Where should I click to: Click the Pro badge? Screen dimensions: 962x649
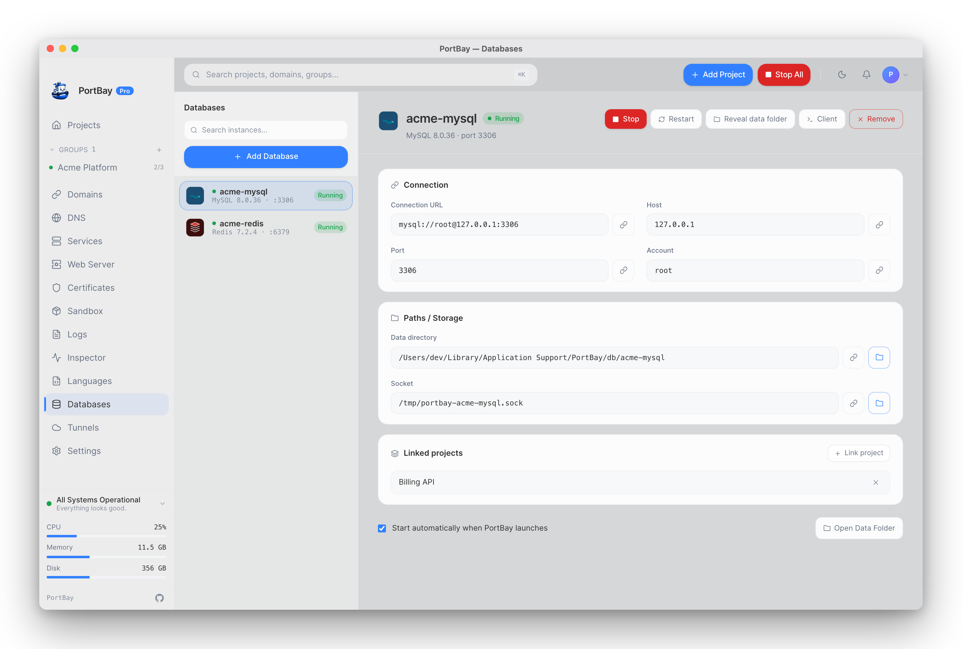coord(125,91)
